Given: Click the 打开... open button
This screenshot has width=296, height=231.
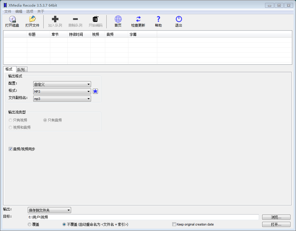Looking at the screenshot, I should click(276, 224).
